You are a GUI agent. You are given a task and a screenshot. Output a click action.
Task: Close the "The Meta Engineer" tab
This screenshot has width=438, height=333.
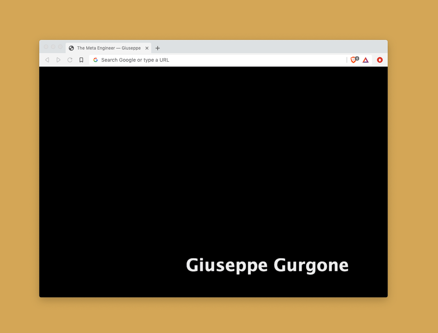[147, 48]
